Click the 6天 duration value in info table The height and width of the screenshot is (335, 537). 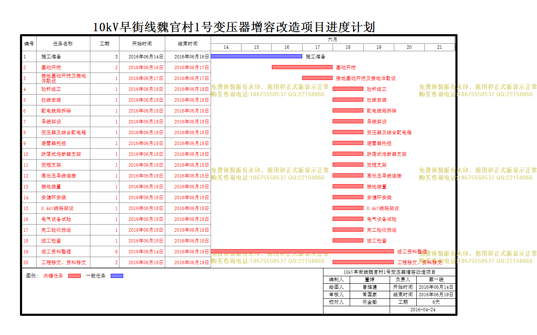436,302
